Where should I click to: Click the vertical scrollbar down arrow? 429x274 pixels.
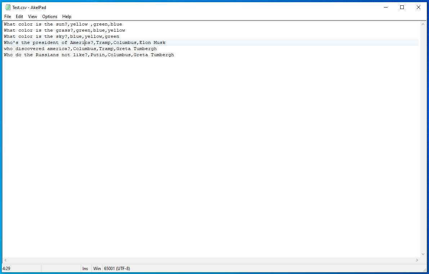(423, 254)
